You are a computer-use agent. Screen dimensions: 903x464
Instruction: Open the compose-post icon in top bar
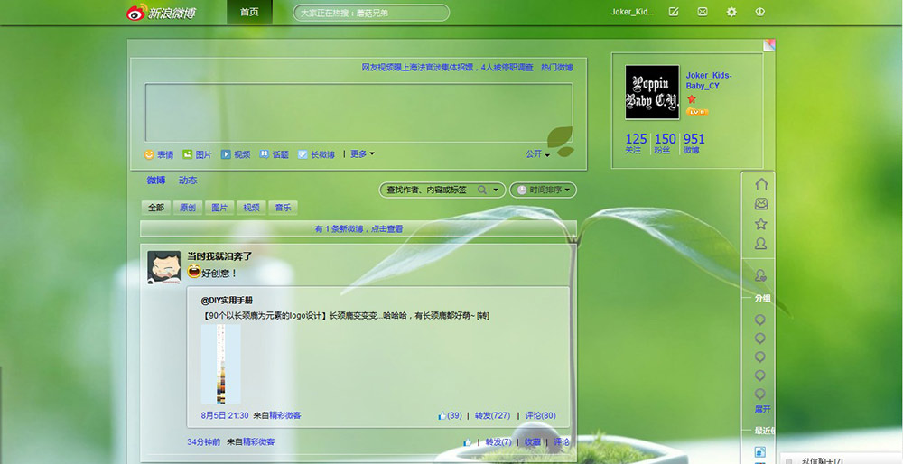(x=674, y=12)
